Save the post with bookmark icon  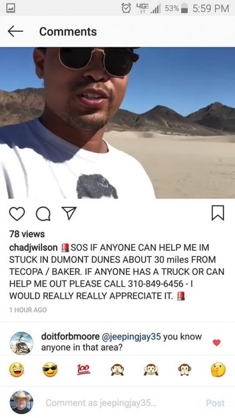pos(218,213)
